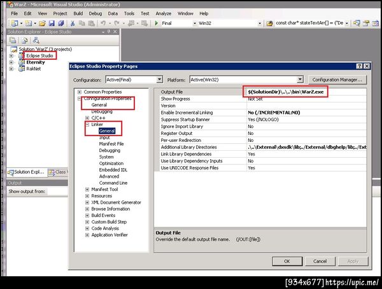Expand the Eclipse Studio project node
Image resolution: width=382 pixels, height=289 pixels.
pos(11,56)
